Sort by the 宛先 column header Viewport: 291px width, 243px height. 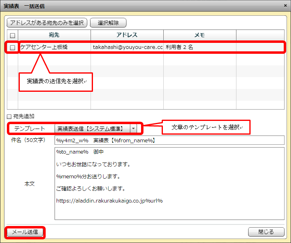[54, 35]
